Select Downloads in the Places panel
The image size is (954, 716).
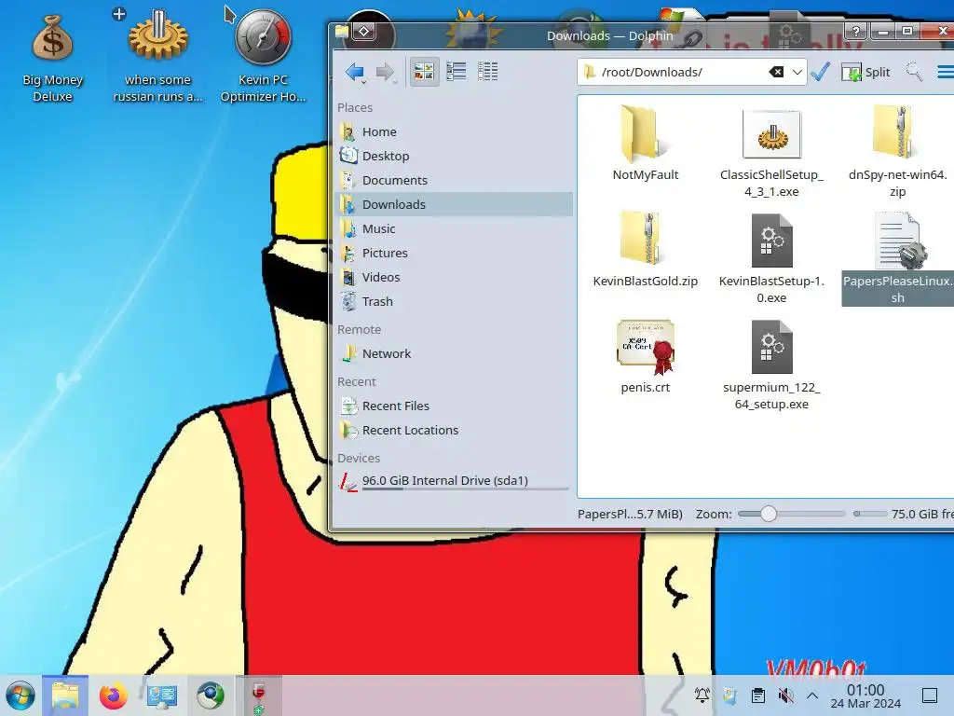[x=455, y=204]
